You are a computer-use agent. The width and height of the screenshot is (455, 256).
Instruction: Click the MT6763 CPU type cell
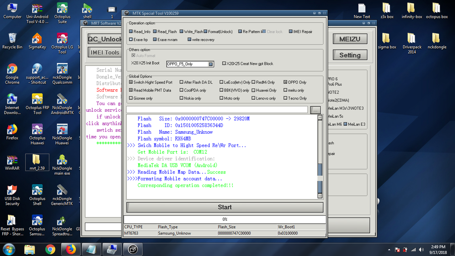point(140,233)
